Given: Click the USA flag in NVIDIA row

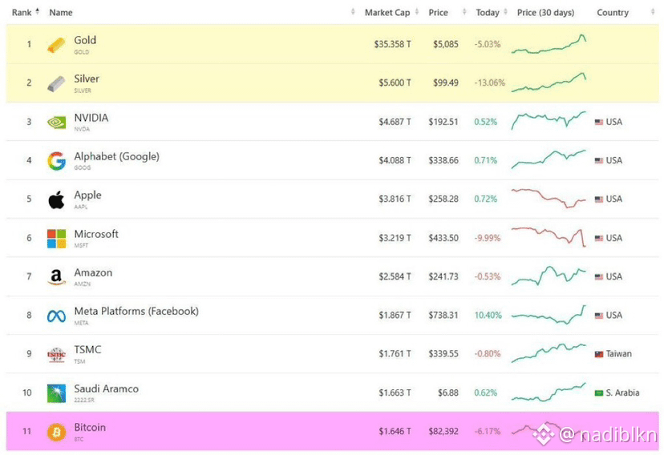Looking at the screenshot, I should 599,123.
